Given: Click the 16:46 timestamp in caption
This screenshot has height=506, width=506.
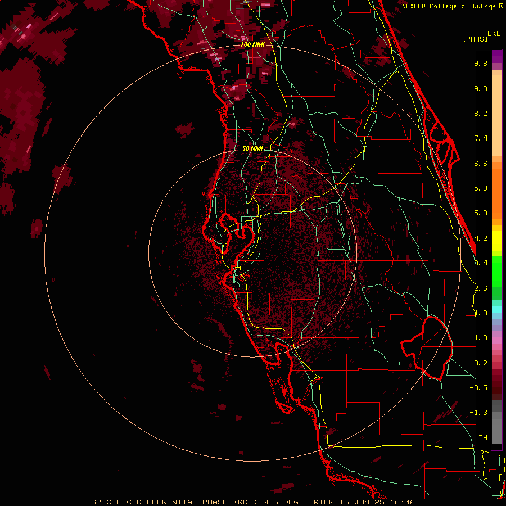Looking at the screenshot, I should 402,502.
